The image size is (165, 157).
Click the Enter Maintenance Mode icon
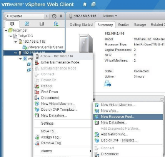(37, 62)
